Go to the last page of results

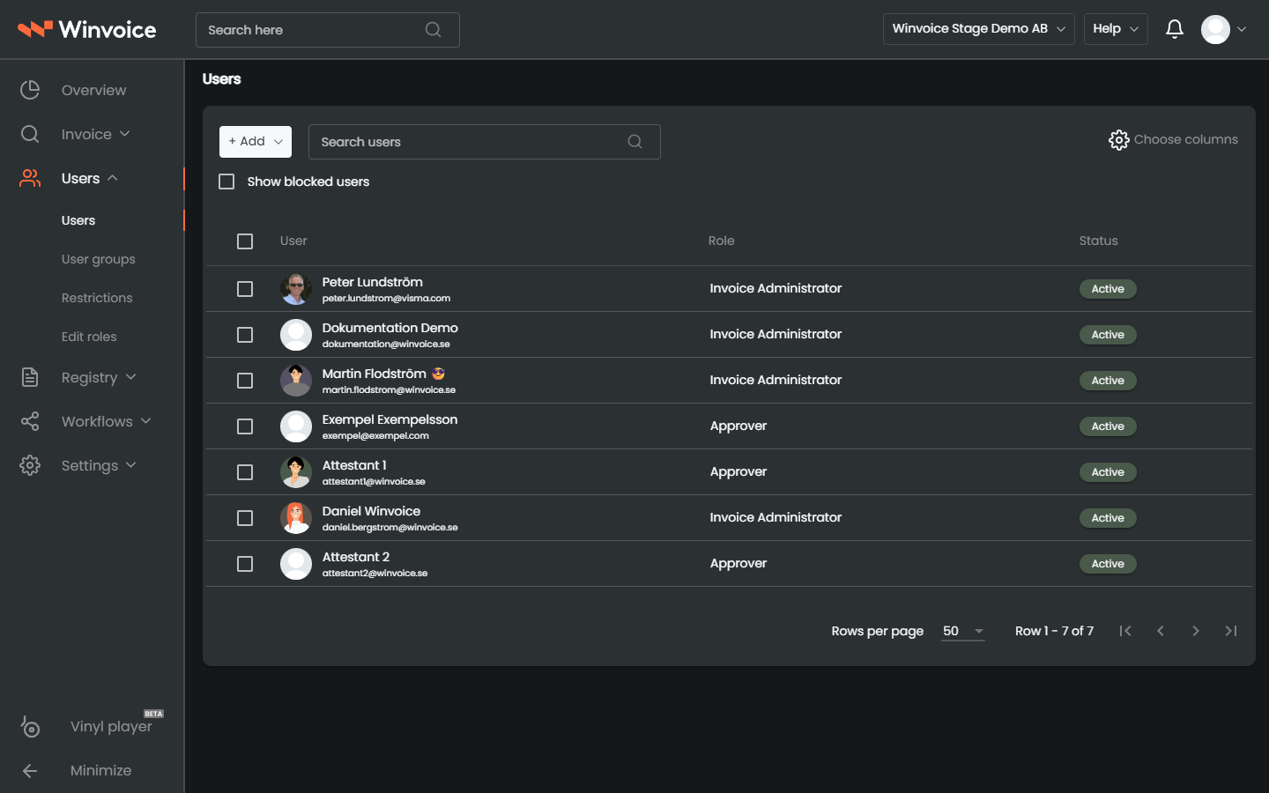pyautogui.click(x=1230, y=631)
